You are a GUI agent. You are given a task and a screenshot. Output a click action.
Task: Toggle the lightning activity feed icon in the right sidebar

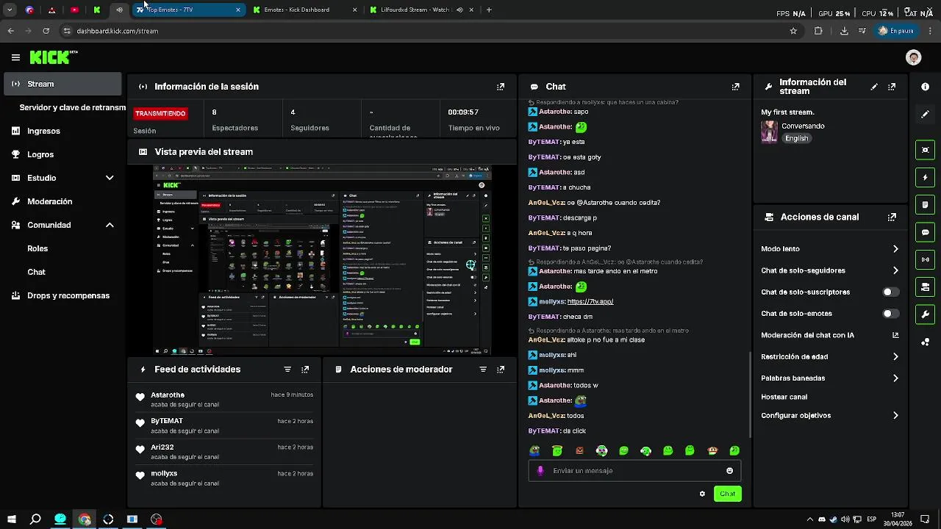[x=926, y=177]
